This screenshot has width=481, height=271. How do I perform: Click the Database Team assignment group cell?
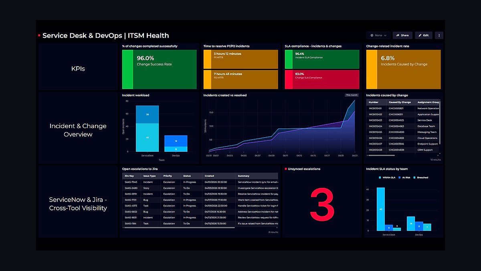(426, 126)
